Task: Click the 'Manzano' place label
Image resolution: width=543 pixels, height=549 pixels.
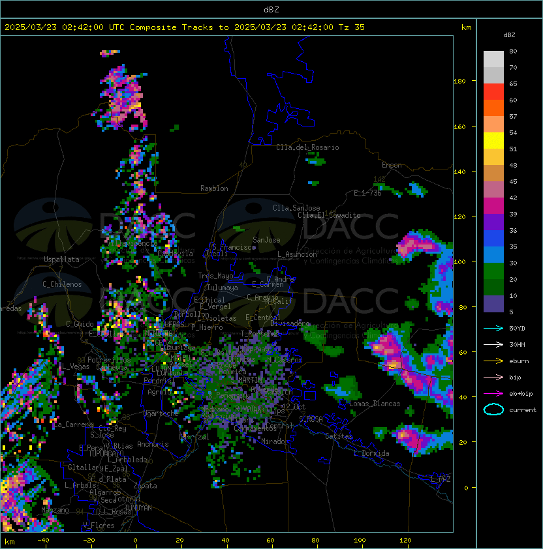Action: (55, 510)
